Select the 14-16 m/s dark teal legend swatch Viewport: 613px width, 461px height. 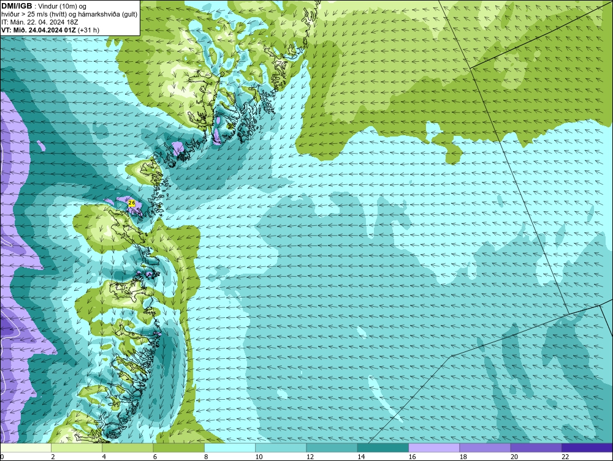tap(383, 448)
